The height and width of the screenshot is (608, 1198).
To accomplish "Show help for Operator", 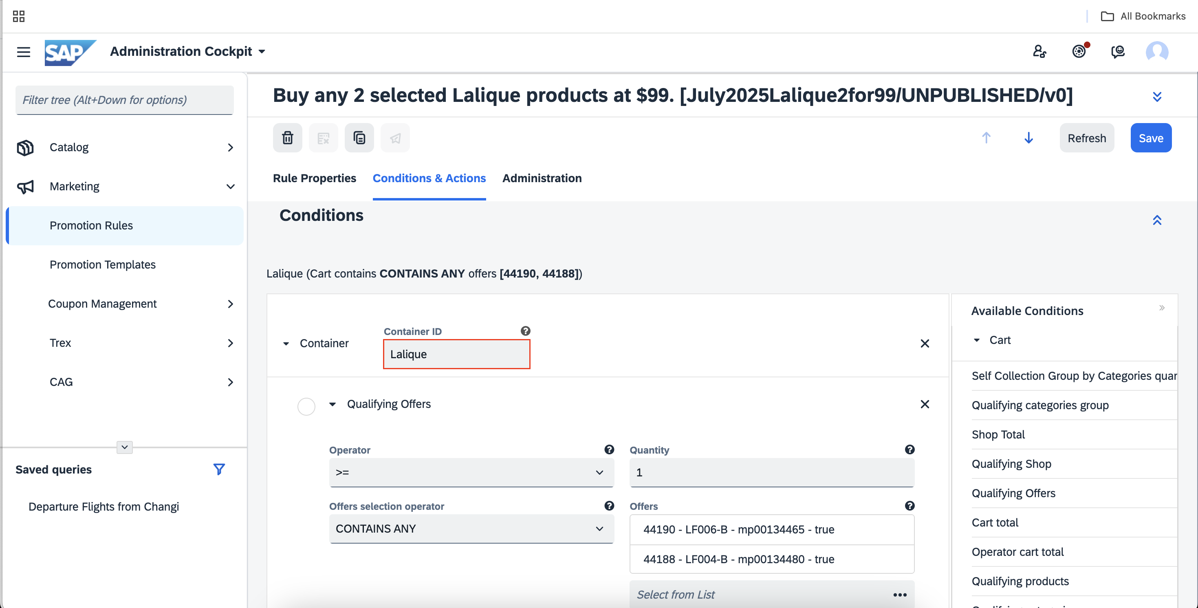I will 609,449.
